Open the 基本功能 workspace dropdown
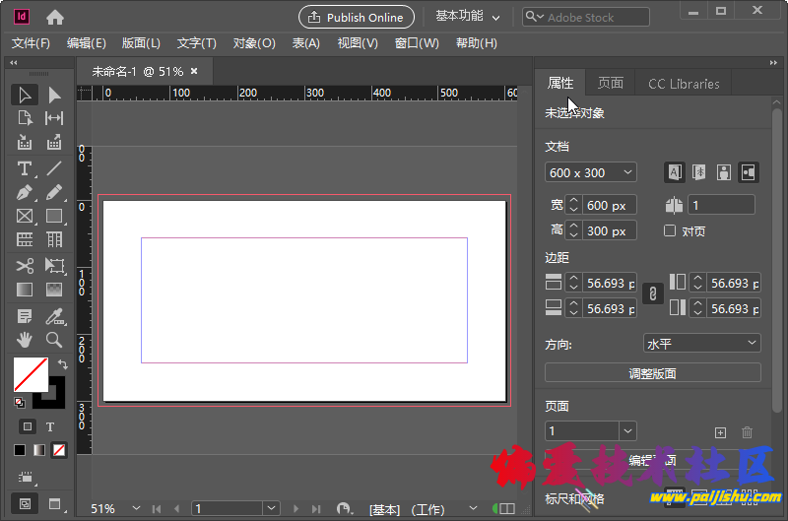The width and height of the screenshot is (788, 521). pyautogui.click(x=468, y=17)
